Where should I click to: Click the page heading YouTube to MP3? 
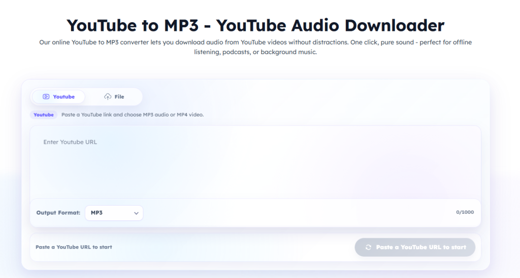[x=255, y=25]
